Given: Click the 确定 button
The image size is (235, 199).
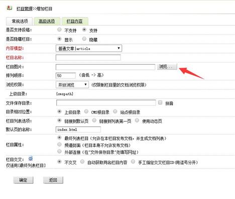Looking at the screenshot, I should [23, 180].
